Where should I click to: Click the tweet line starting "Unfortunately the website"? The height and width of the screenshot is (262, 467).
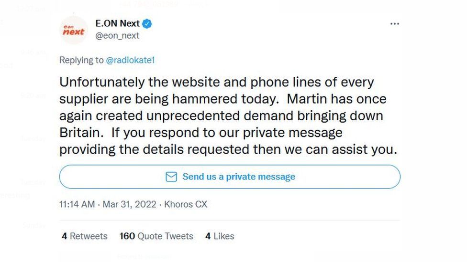tap(217, 82)
